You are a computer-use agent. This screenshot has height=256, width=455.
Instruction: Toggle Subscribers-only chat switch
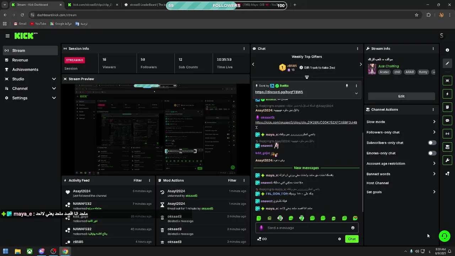[x=432, y=143]
